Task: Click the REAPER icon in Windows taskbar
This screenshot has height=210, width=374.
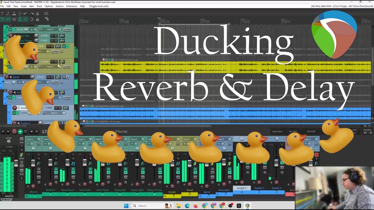Action: 247,206
